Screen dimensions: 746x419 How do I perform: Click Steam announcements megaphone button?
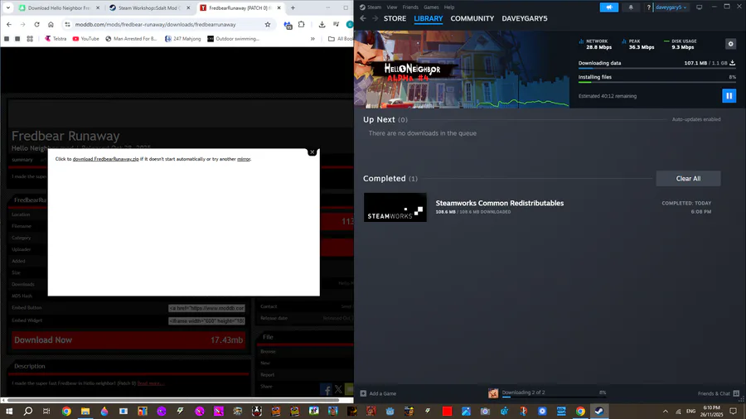click(609, 7)
